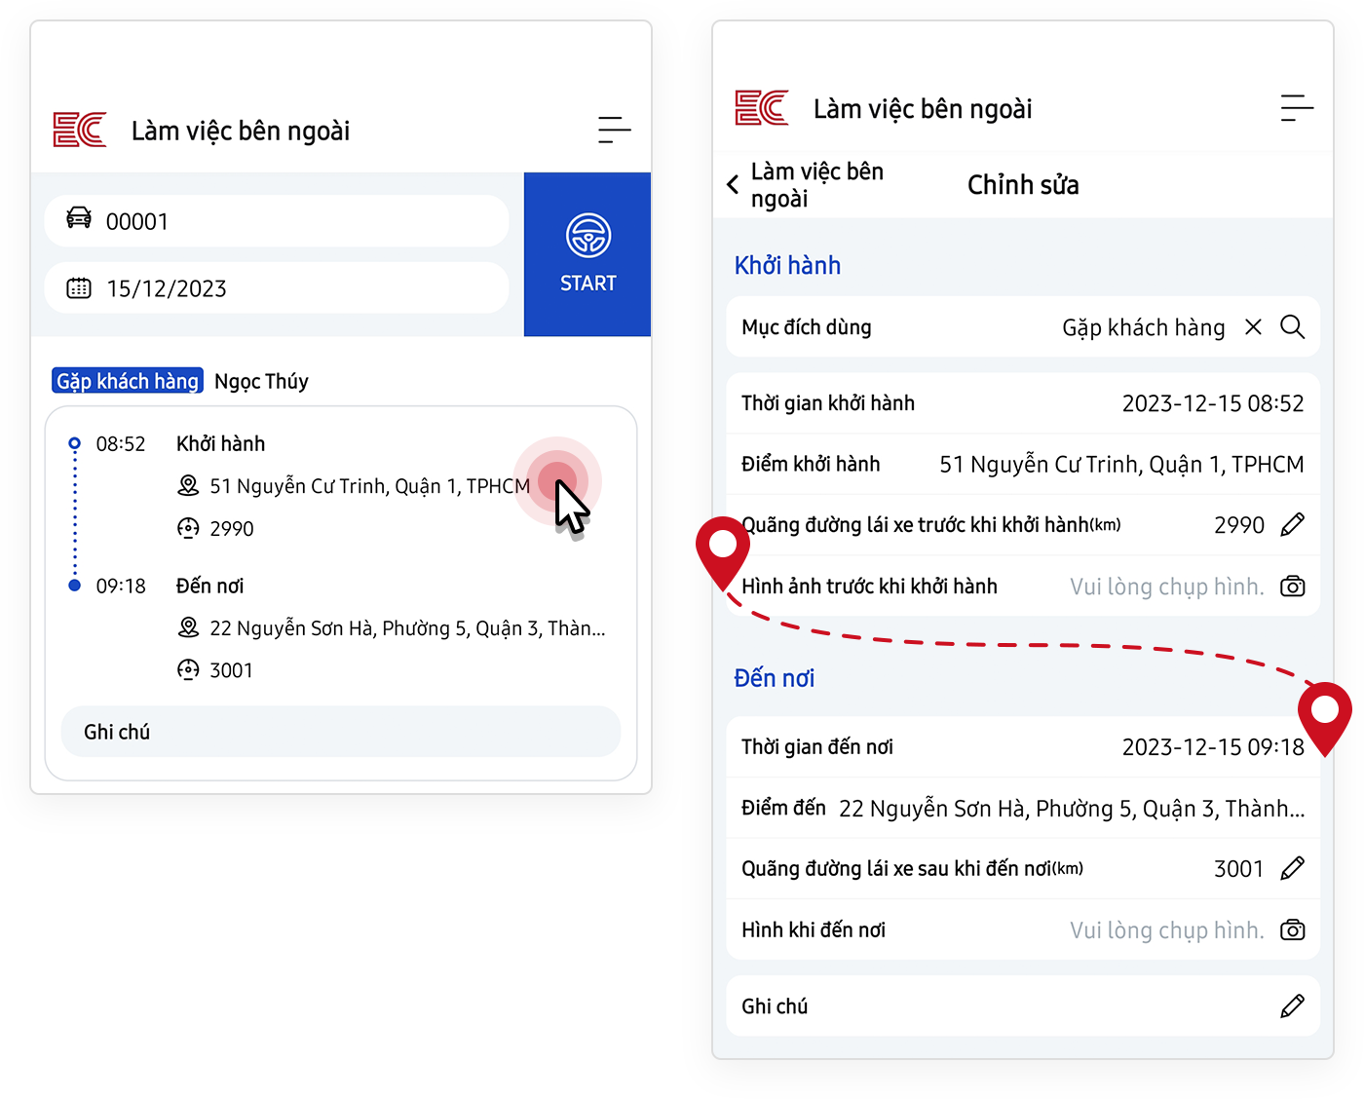Select the Gặp khách hàng tag
The width and height of the screenshot is (1364, 1099).
(128, 381)
